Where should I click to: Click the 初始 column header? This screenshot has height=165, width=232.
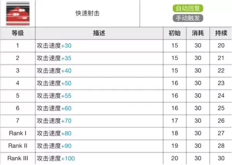pos(174,33)
